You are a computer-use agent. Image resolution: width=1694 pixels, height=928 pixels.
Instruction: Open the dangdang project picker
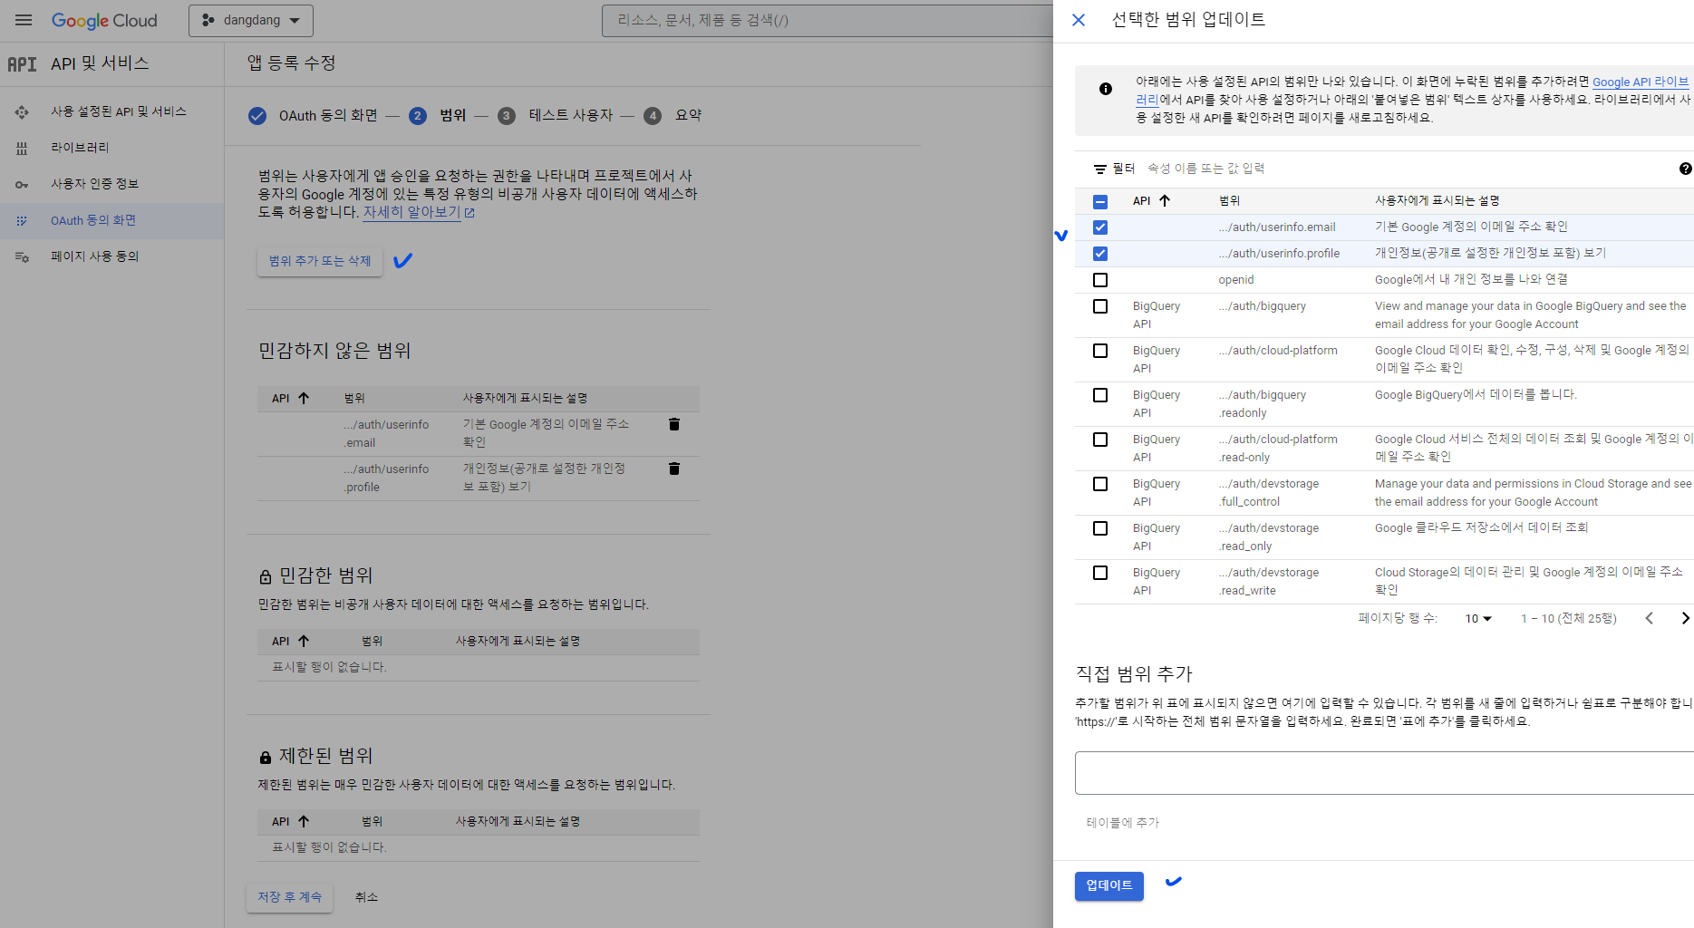[251, 20]
